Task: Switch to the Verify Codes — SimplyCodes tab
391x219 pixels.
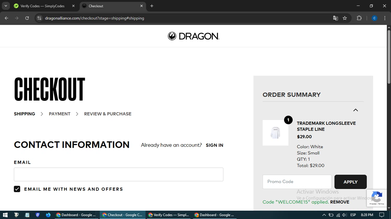Action: click(x=44, y=6)
